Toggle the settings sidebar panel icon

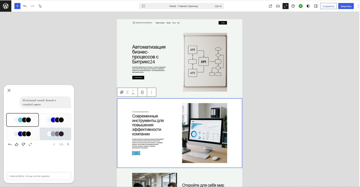coord(316,6)
